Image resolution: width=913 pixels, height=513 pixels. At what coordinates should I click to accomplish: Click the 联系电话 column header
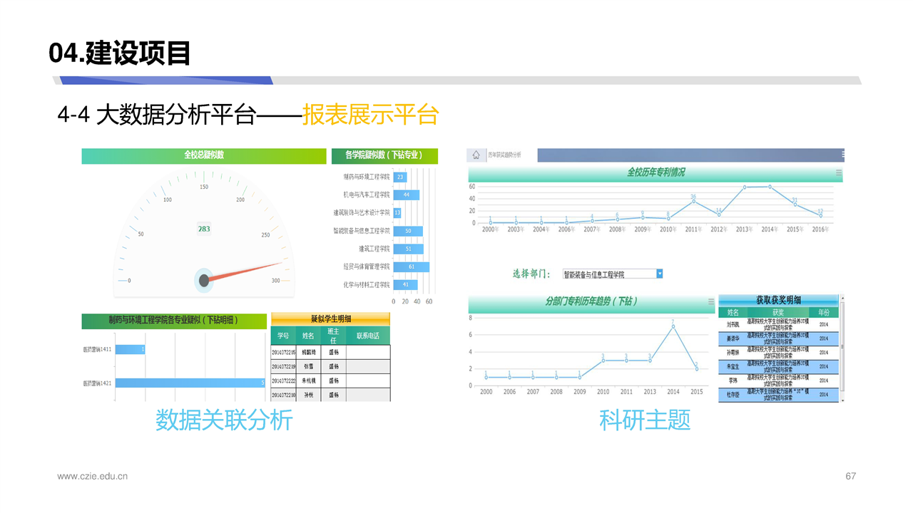point(368,336)
